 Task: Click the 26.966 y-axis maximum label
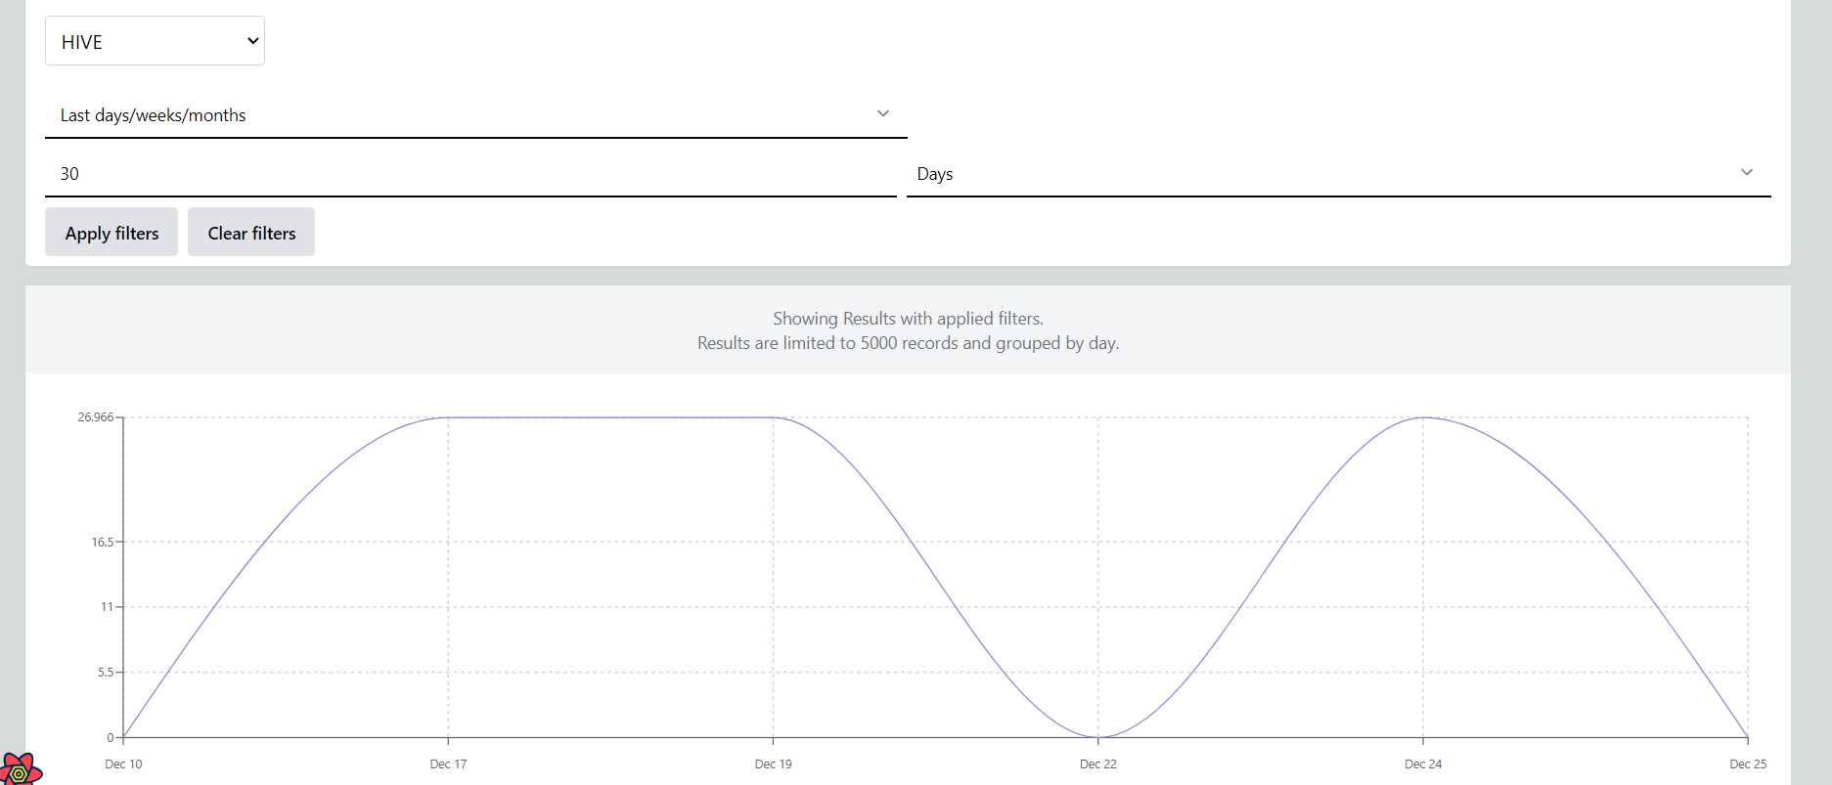[x=96, y=417]
